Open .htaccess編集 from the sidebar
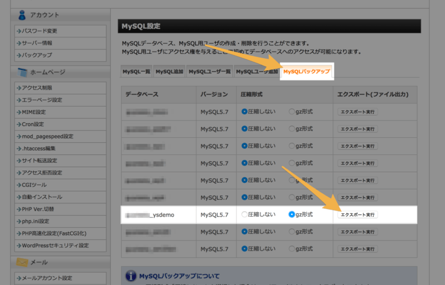Screen dimensions: 445x285 click(x=38, y=149)
